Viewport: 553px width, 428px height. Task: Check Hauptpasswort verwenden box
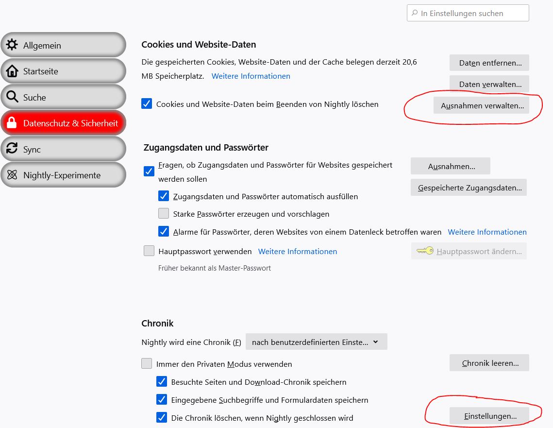coord(149,251)
